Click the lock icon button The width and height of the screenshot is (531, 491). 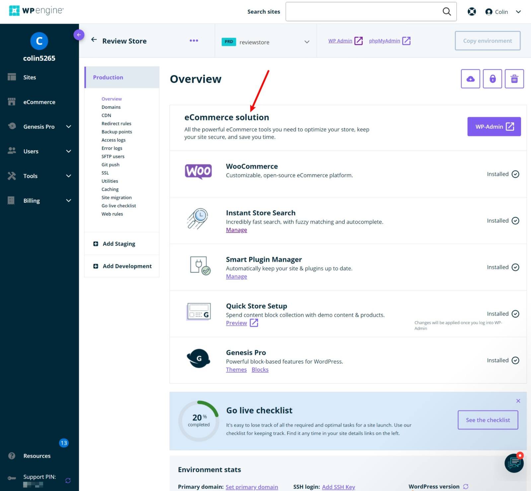(x=493, y=79)
